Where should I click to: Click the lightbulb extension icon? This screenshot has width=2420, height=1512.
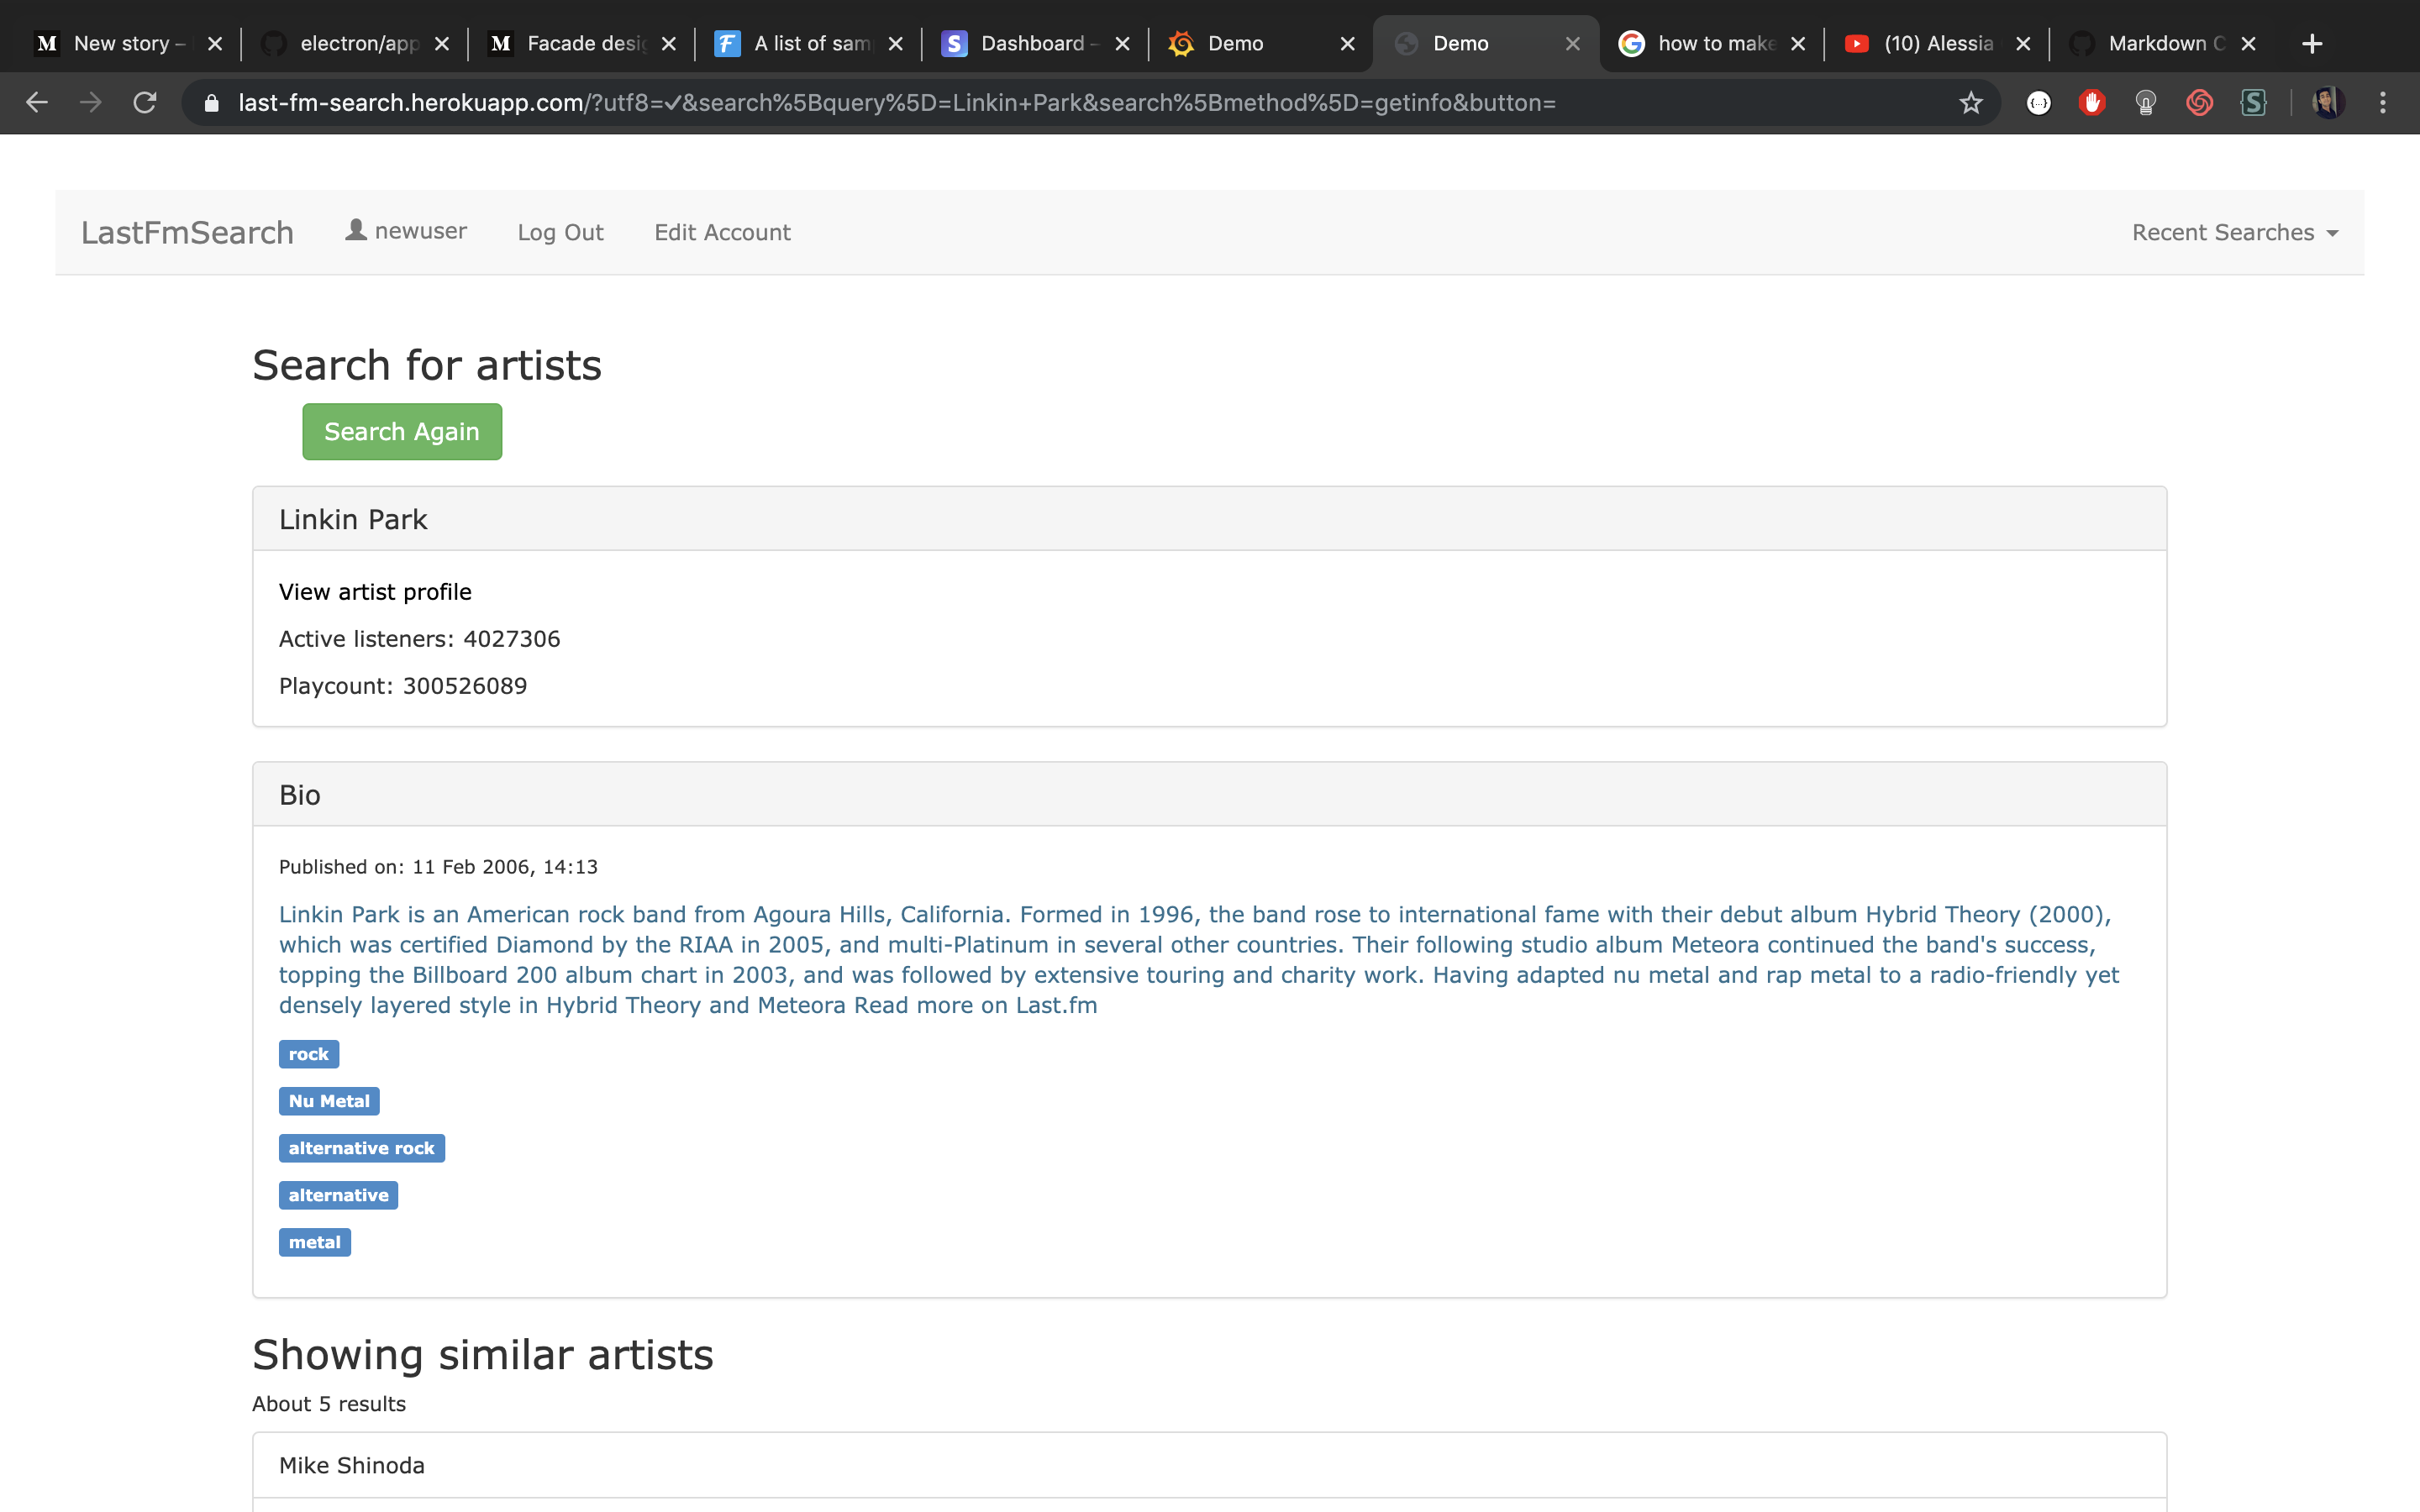click(x=2145, y=102)
